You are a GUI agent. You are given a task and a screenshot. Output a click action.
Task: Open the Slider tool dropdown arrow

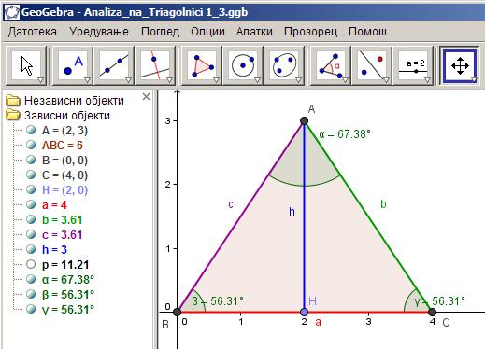tap(427, 80)
